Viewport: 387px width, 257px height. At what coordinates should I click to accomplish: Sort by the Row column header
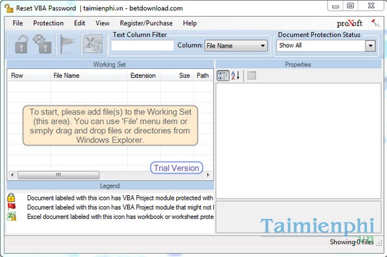coord(28,75)
